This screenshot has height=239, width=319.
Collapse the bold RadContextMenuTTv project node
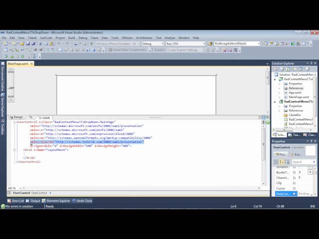click(x=275, y=102)
